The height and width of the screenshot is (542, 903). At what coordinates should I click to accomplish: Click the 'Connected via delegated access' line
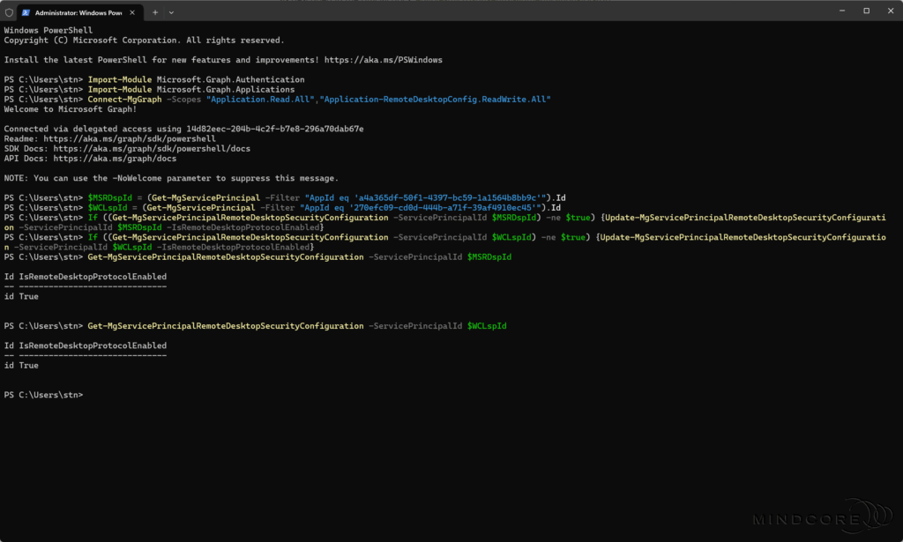coord(183,129)
